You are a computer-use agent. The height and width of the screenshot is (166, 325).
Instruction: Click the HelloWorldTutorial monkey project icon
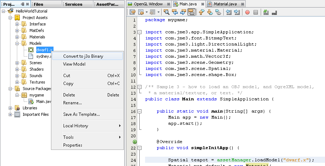pos(10,11)
